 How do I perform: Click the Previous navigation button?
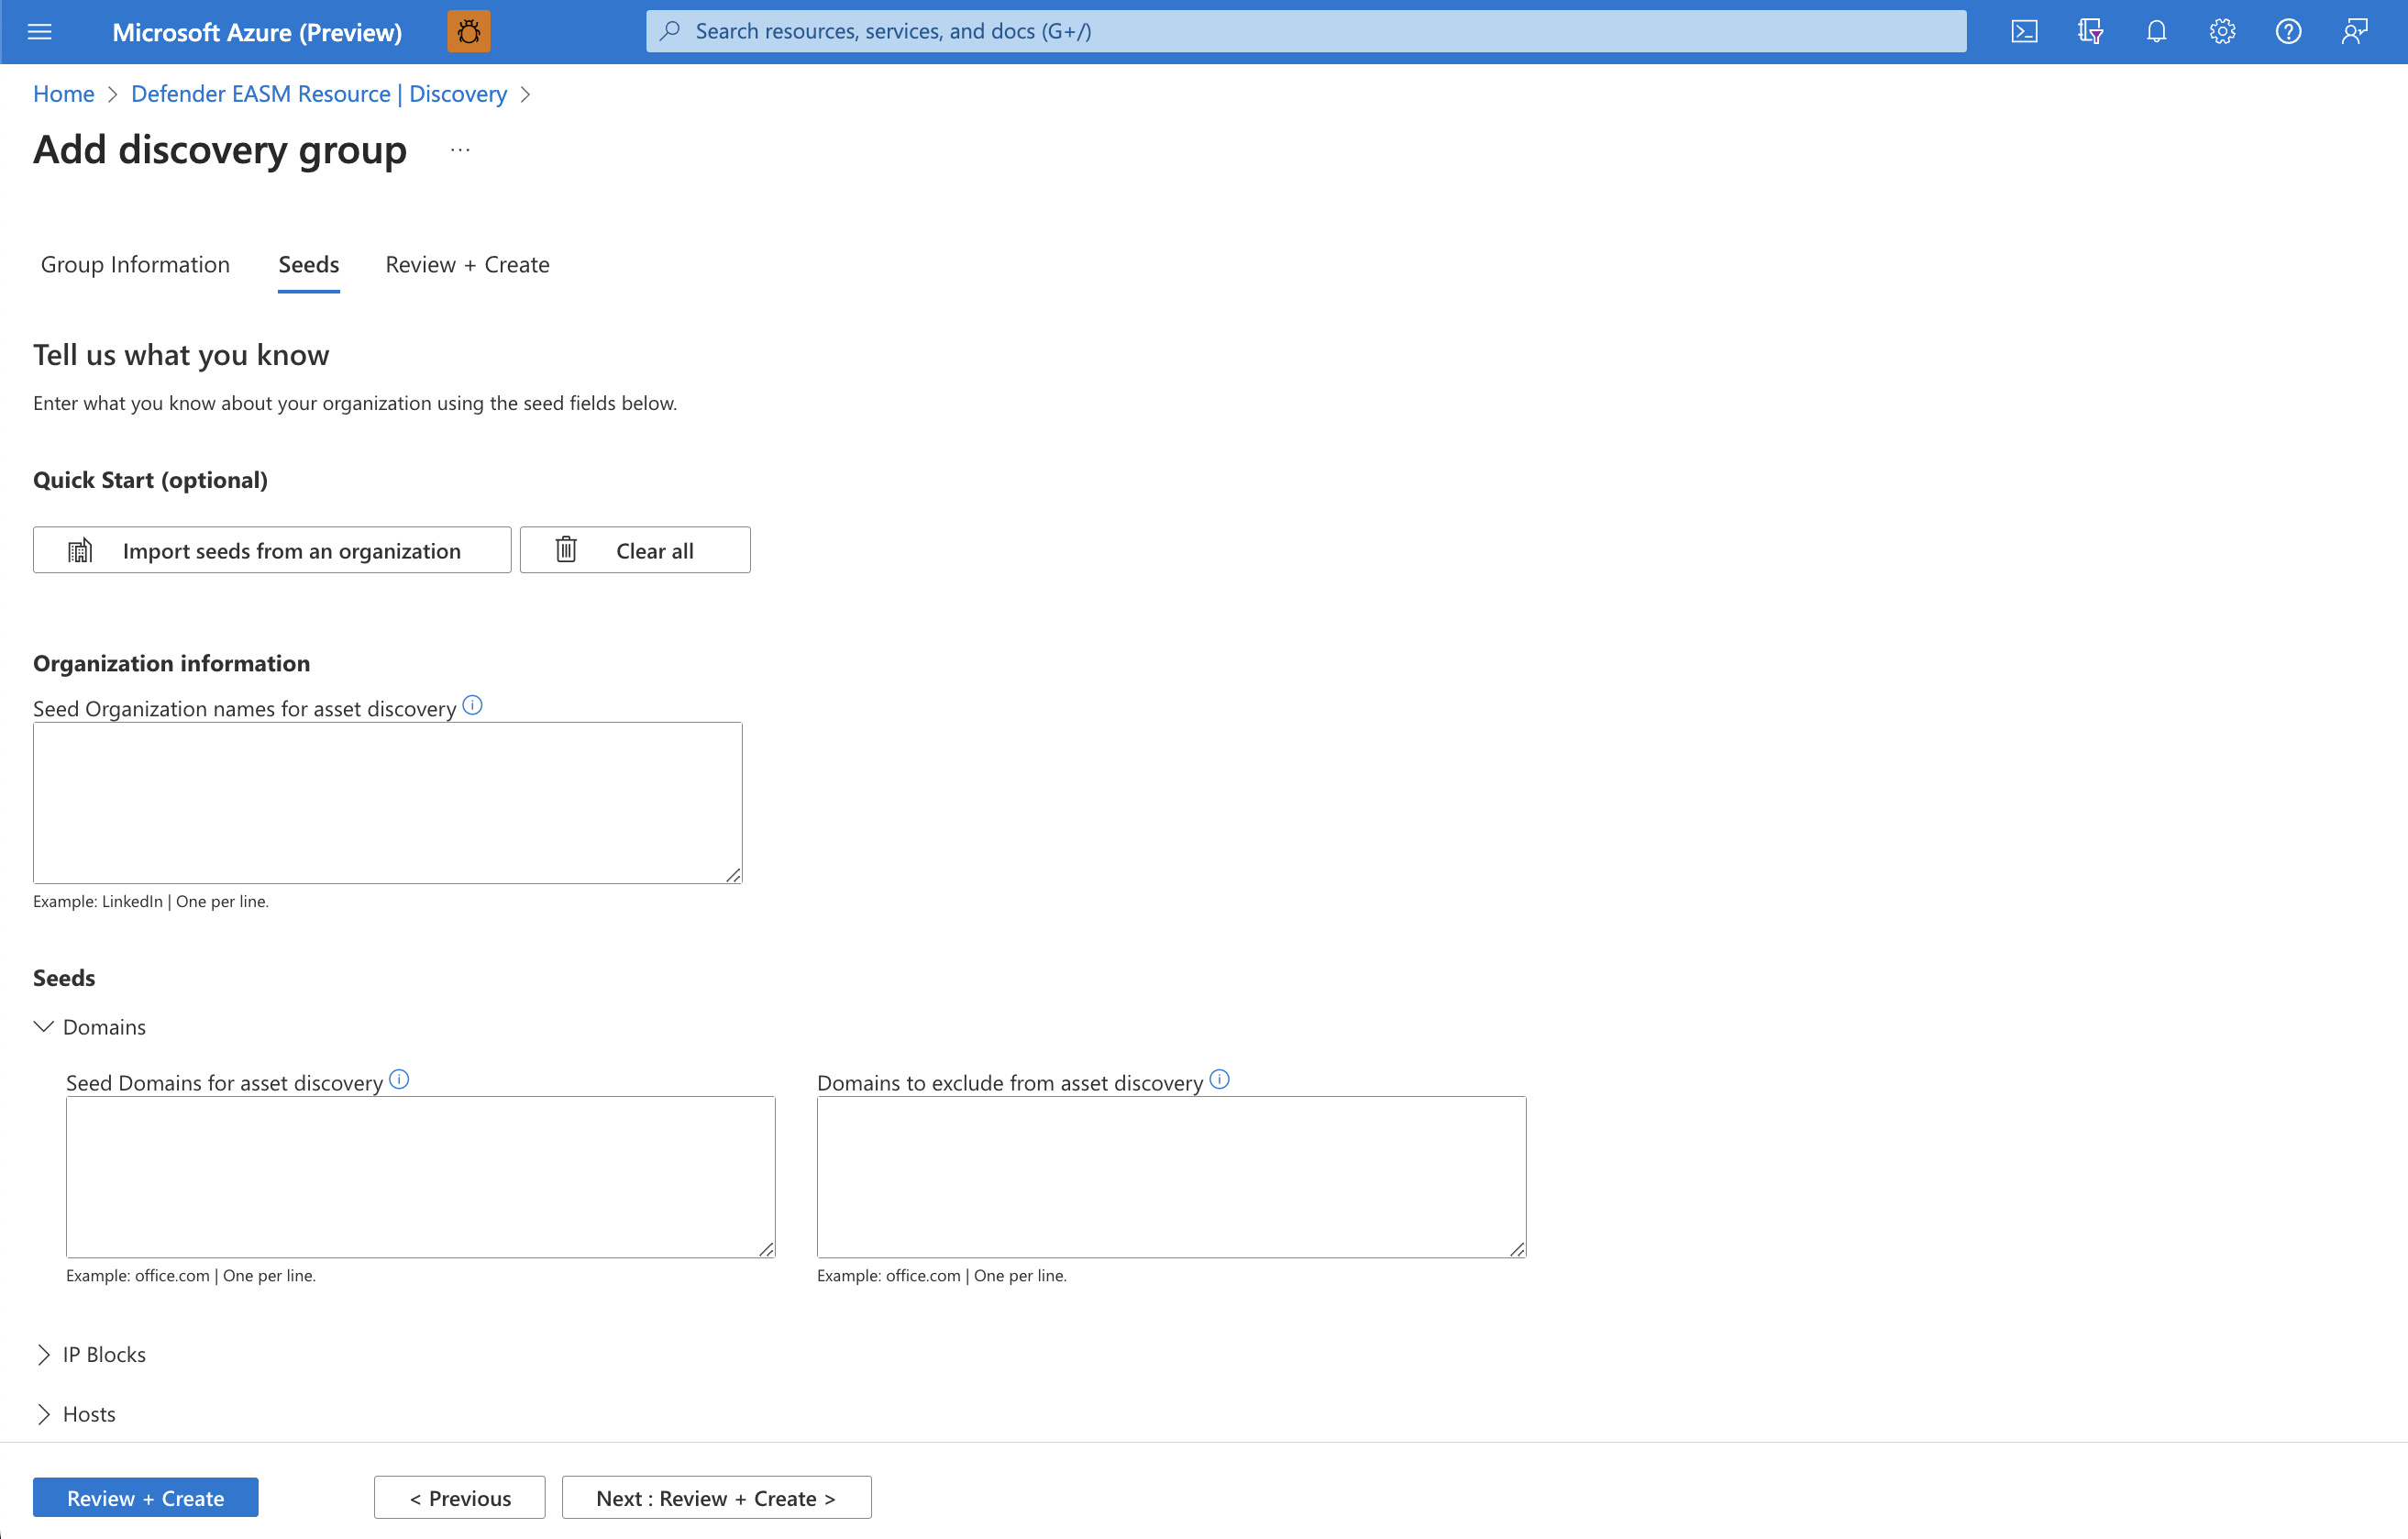(459, 1497)
